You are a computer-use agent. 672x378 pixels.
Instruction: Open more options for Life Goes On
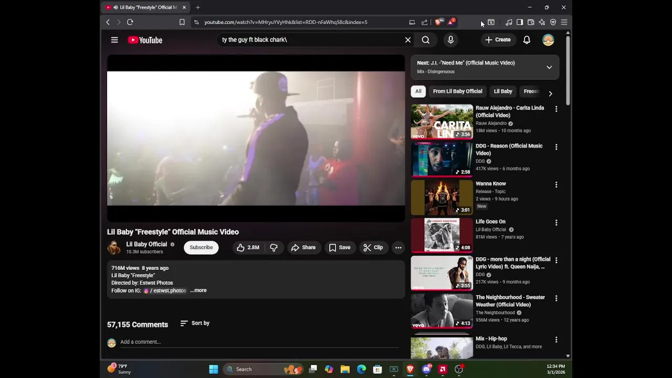pyautogui.click(x=556, y=223)
